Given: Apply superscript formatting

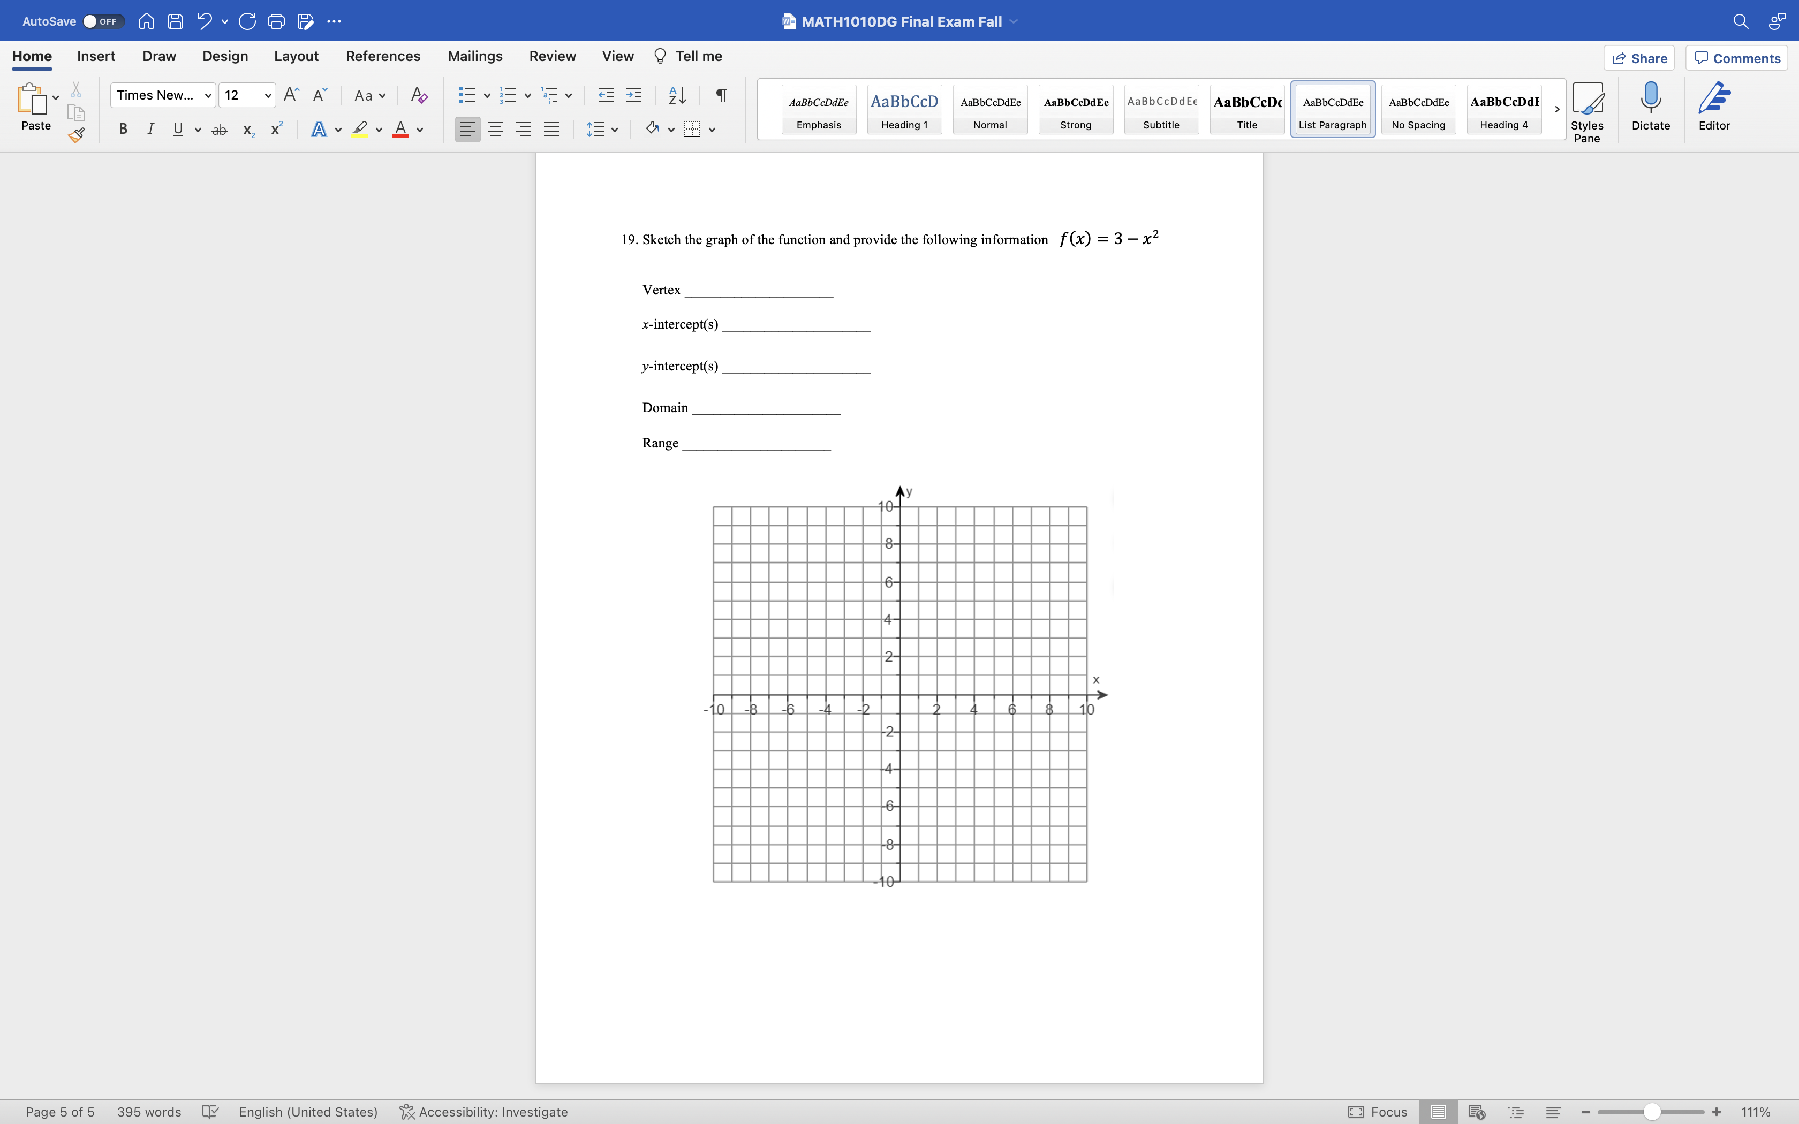Looking at the screenshot, I should point(276,128).
